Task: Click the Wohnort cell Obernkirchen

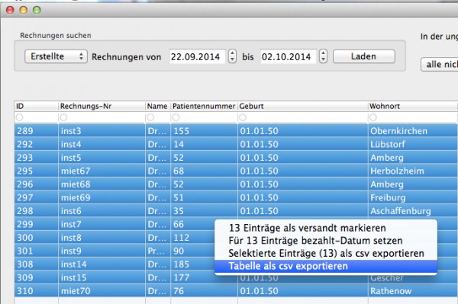Action: click(x=413, y=131)
